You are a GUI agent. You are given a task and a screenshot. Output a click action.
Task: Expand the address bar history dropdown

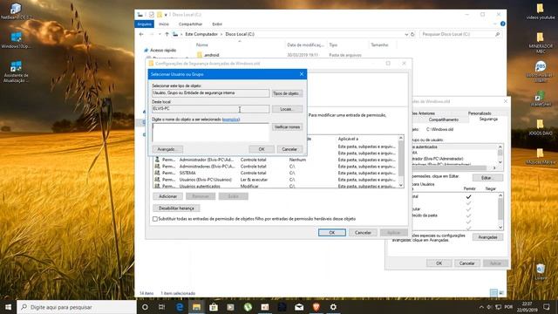[x=406, y=34]
